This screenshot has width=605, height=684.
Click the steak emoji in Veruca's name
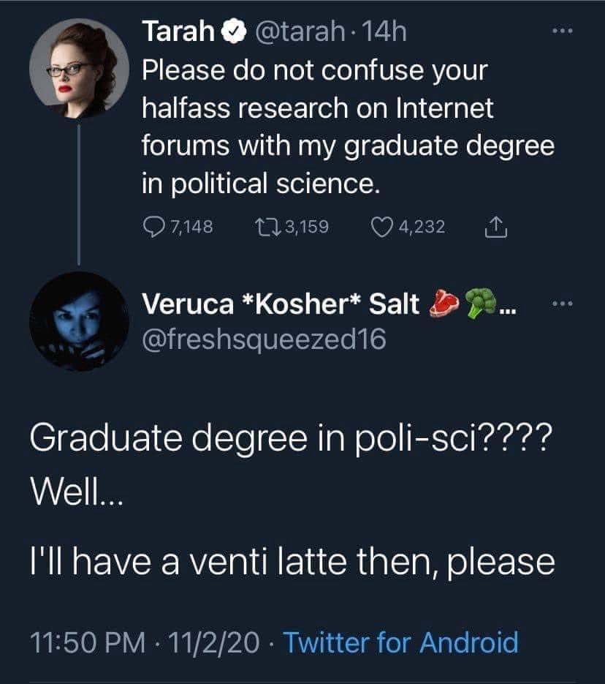(444, 303)
